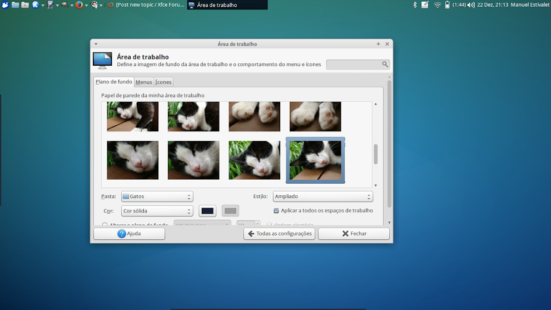
Task: Launch Firefox from the panel launcher
Action: tap(79, 4)
